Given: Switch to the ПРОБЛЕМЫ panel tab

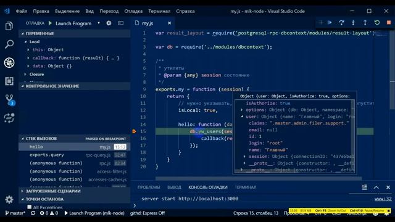Looking at the screenshot, I should tap(149, 187).
